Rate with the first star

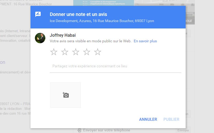54,52
